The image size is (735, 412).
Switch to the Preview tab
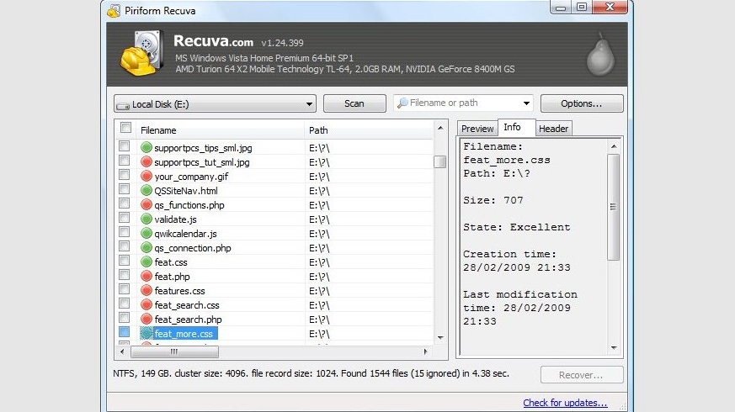pyautogui.click(x=477, y=129)
